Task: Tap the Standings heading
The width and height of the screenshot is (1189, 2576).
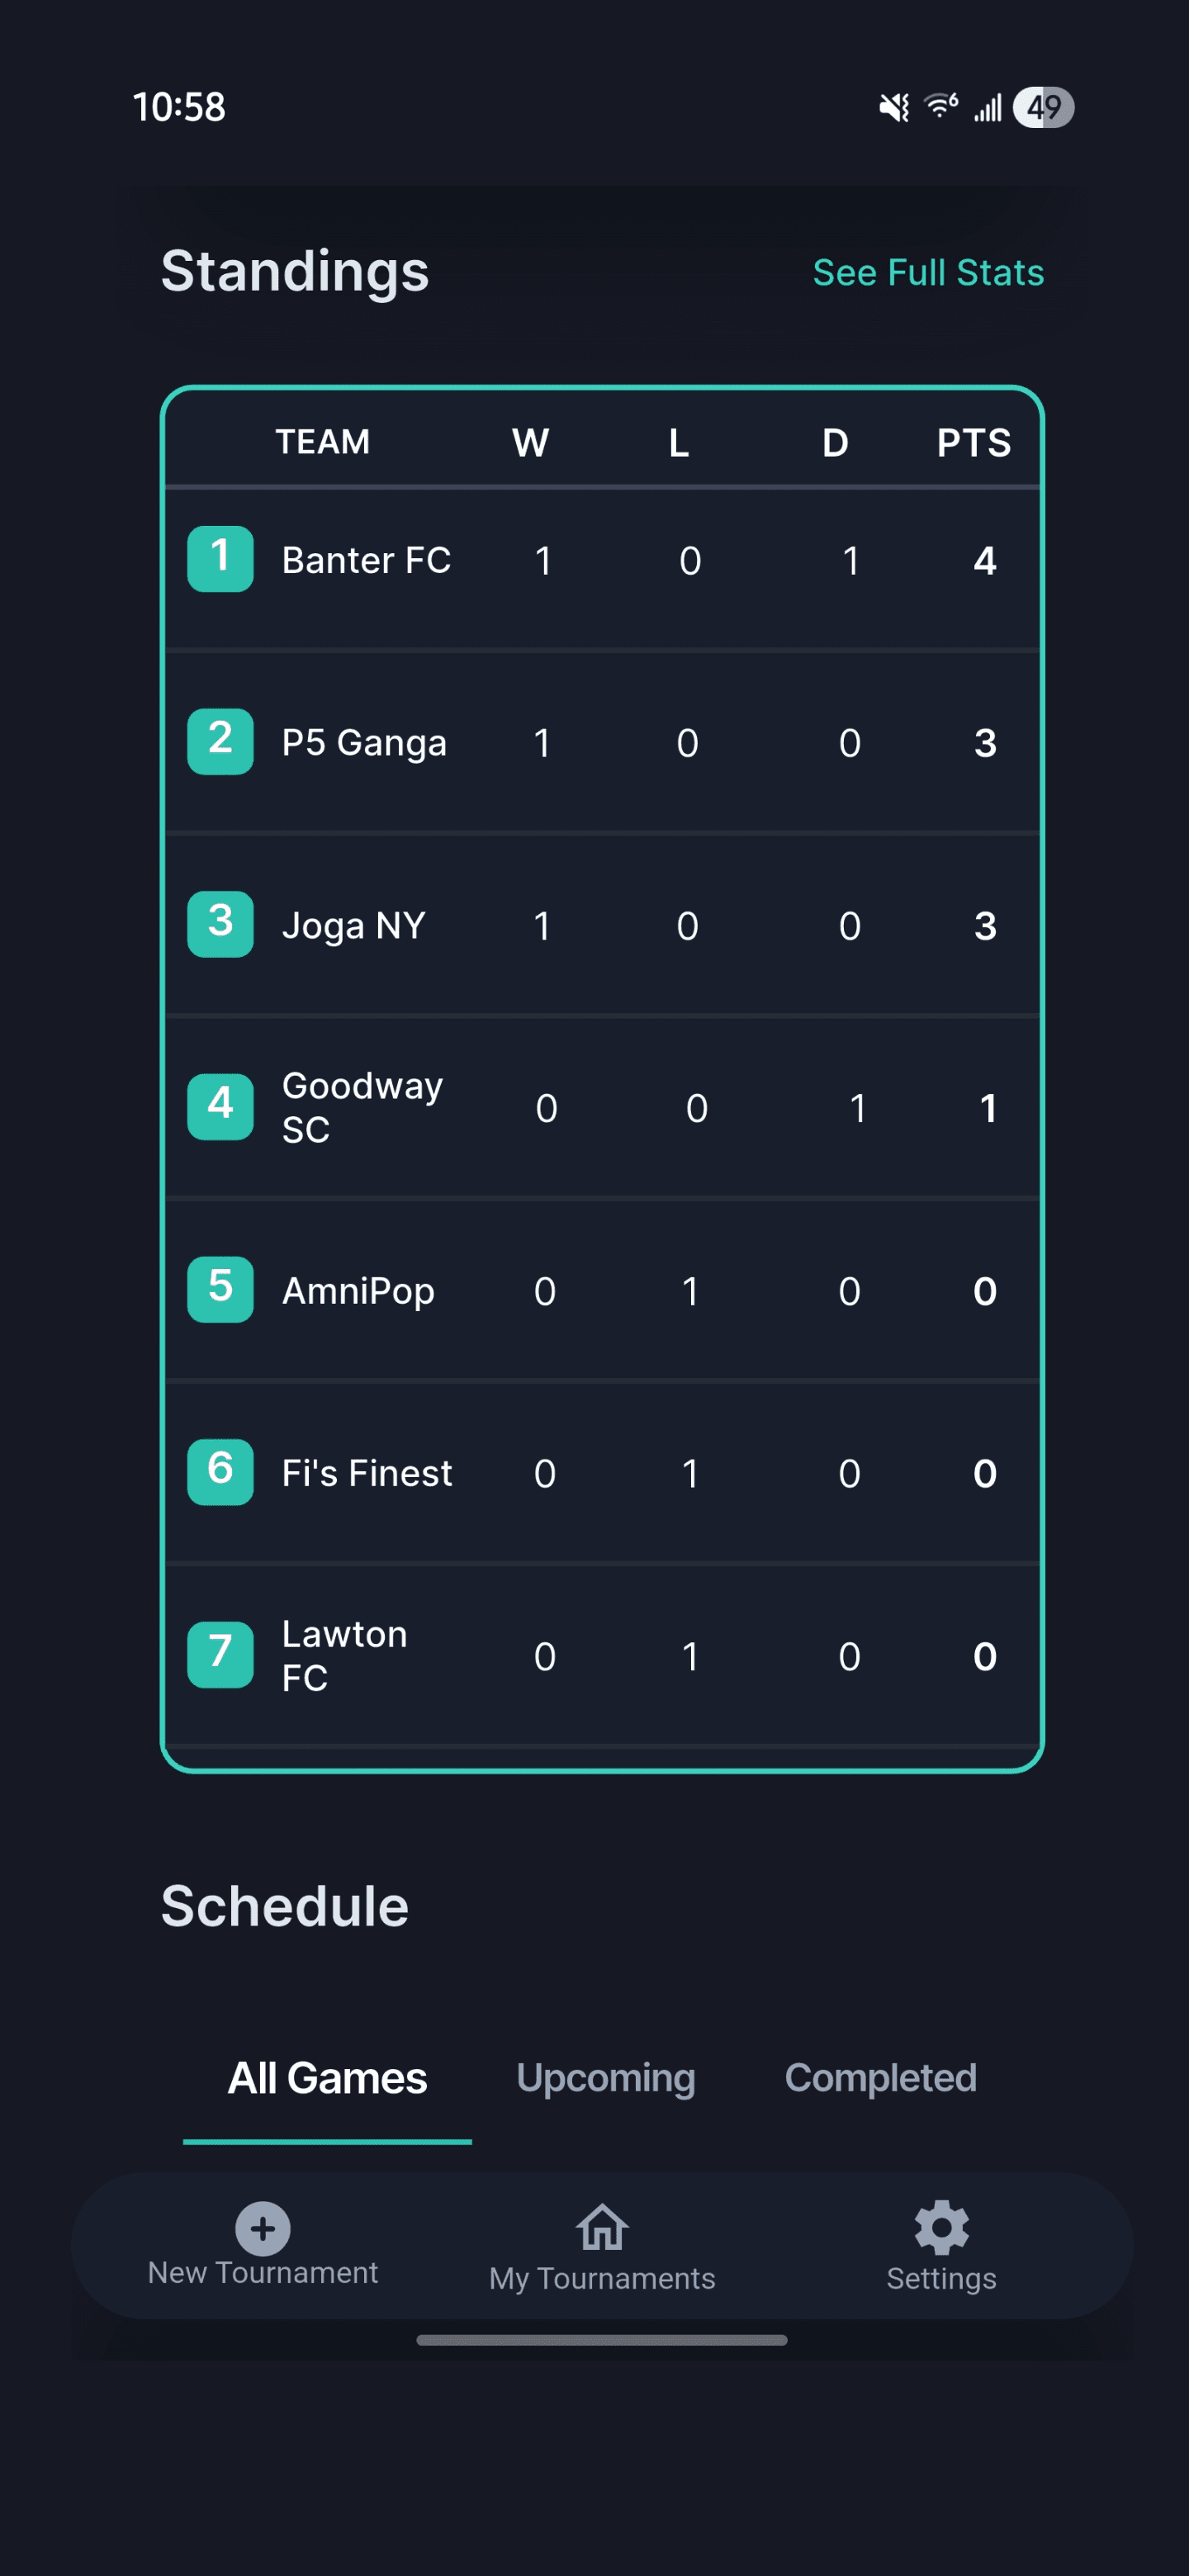Action: coord(296,272)
